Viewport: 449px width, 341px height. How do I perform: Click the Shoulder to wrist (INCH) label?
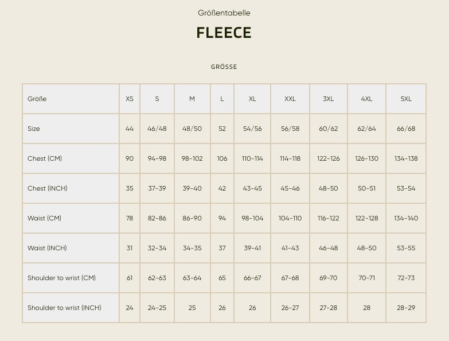[64, 308]
